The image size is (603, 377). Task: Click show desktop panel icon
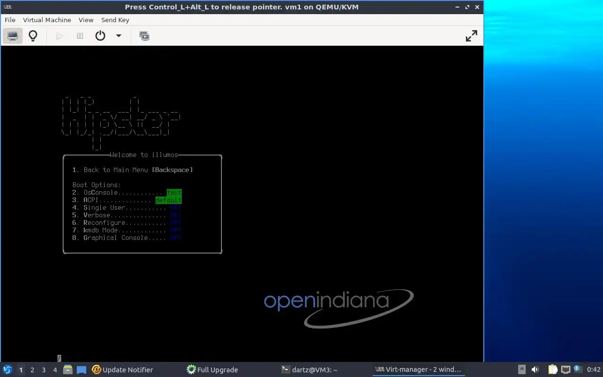click(81, 369)
